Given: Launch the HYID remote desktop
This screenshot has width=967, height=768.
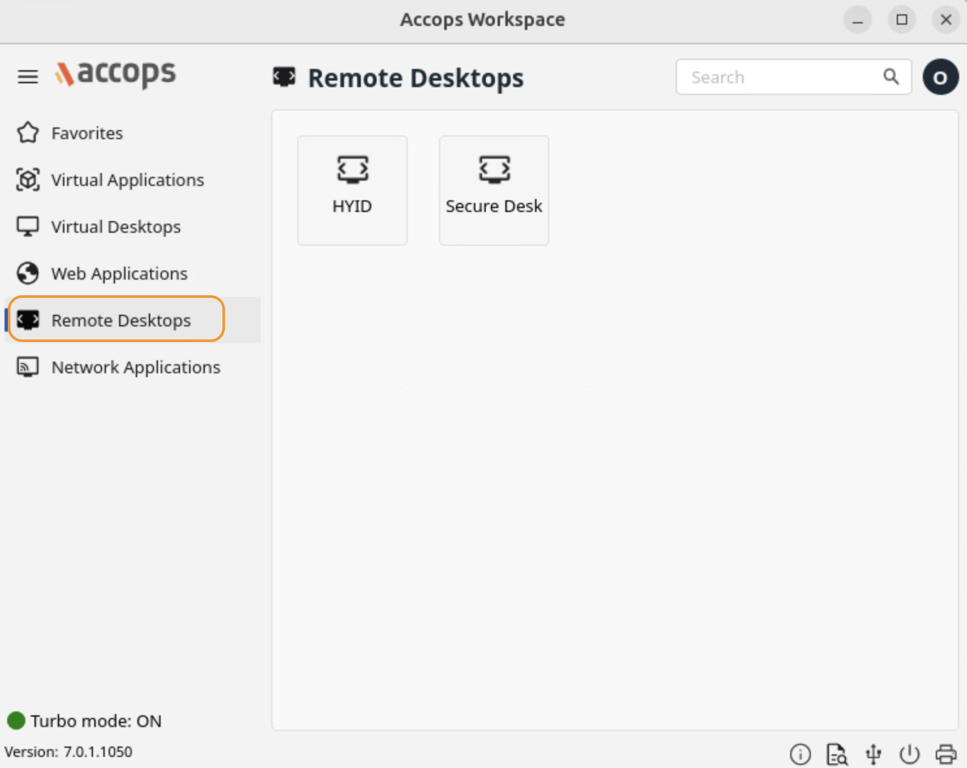Looking at the screenshot, I should (352, 190).
